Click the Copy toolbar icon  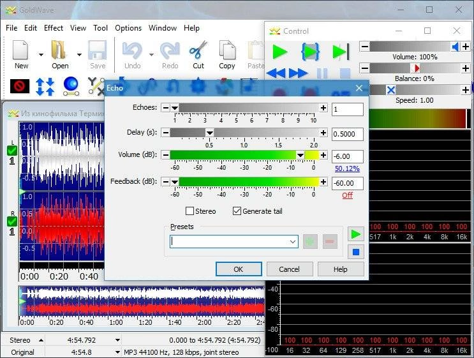(x=226, y=50)
